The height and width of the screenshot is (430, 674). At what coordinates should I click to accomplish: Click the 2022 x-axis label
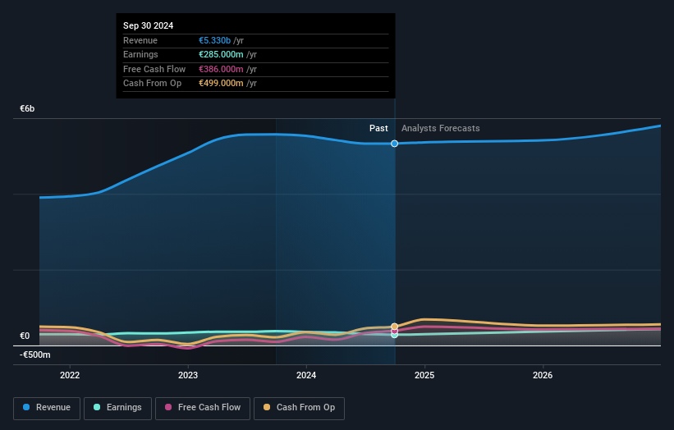(70, 376)
